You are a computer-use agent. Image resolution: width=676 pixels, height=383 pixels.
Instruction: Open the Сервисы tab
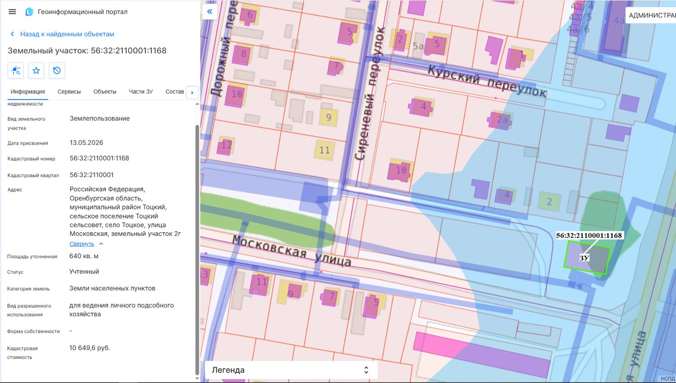pyautogui.click(x=69, y=91)
